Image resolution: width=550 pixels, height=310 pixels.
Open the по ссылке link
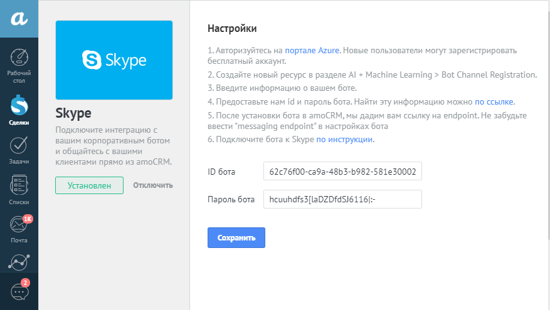pos(494,102)
